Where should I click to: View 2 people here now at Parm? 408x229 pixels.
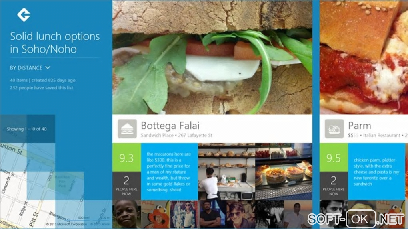click(334, 186)
